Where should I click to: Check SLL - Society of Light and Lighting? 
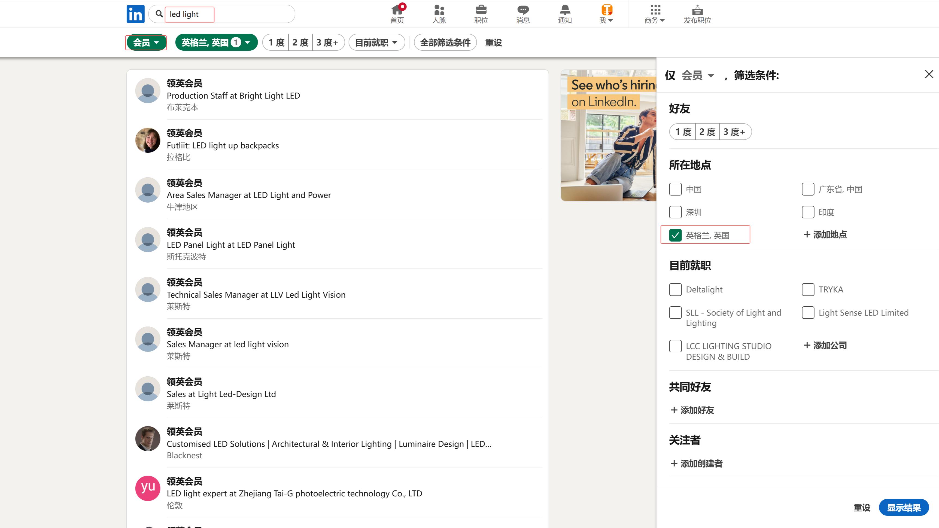point(675,313)
